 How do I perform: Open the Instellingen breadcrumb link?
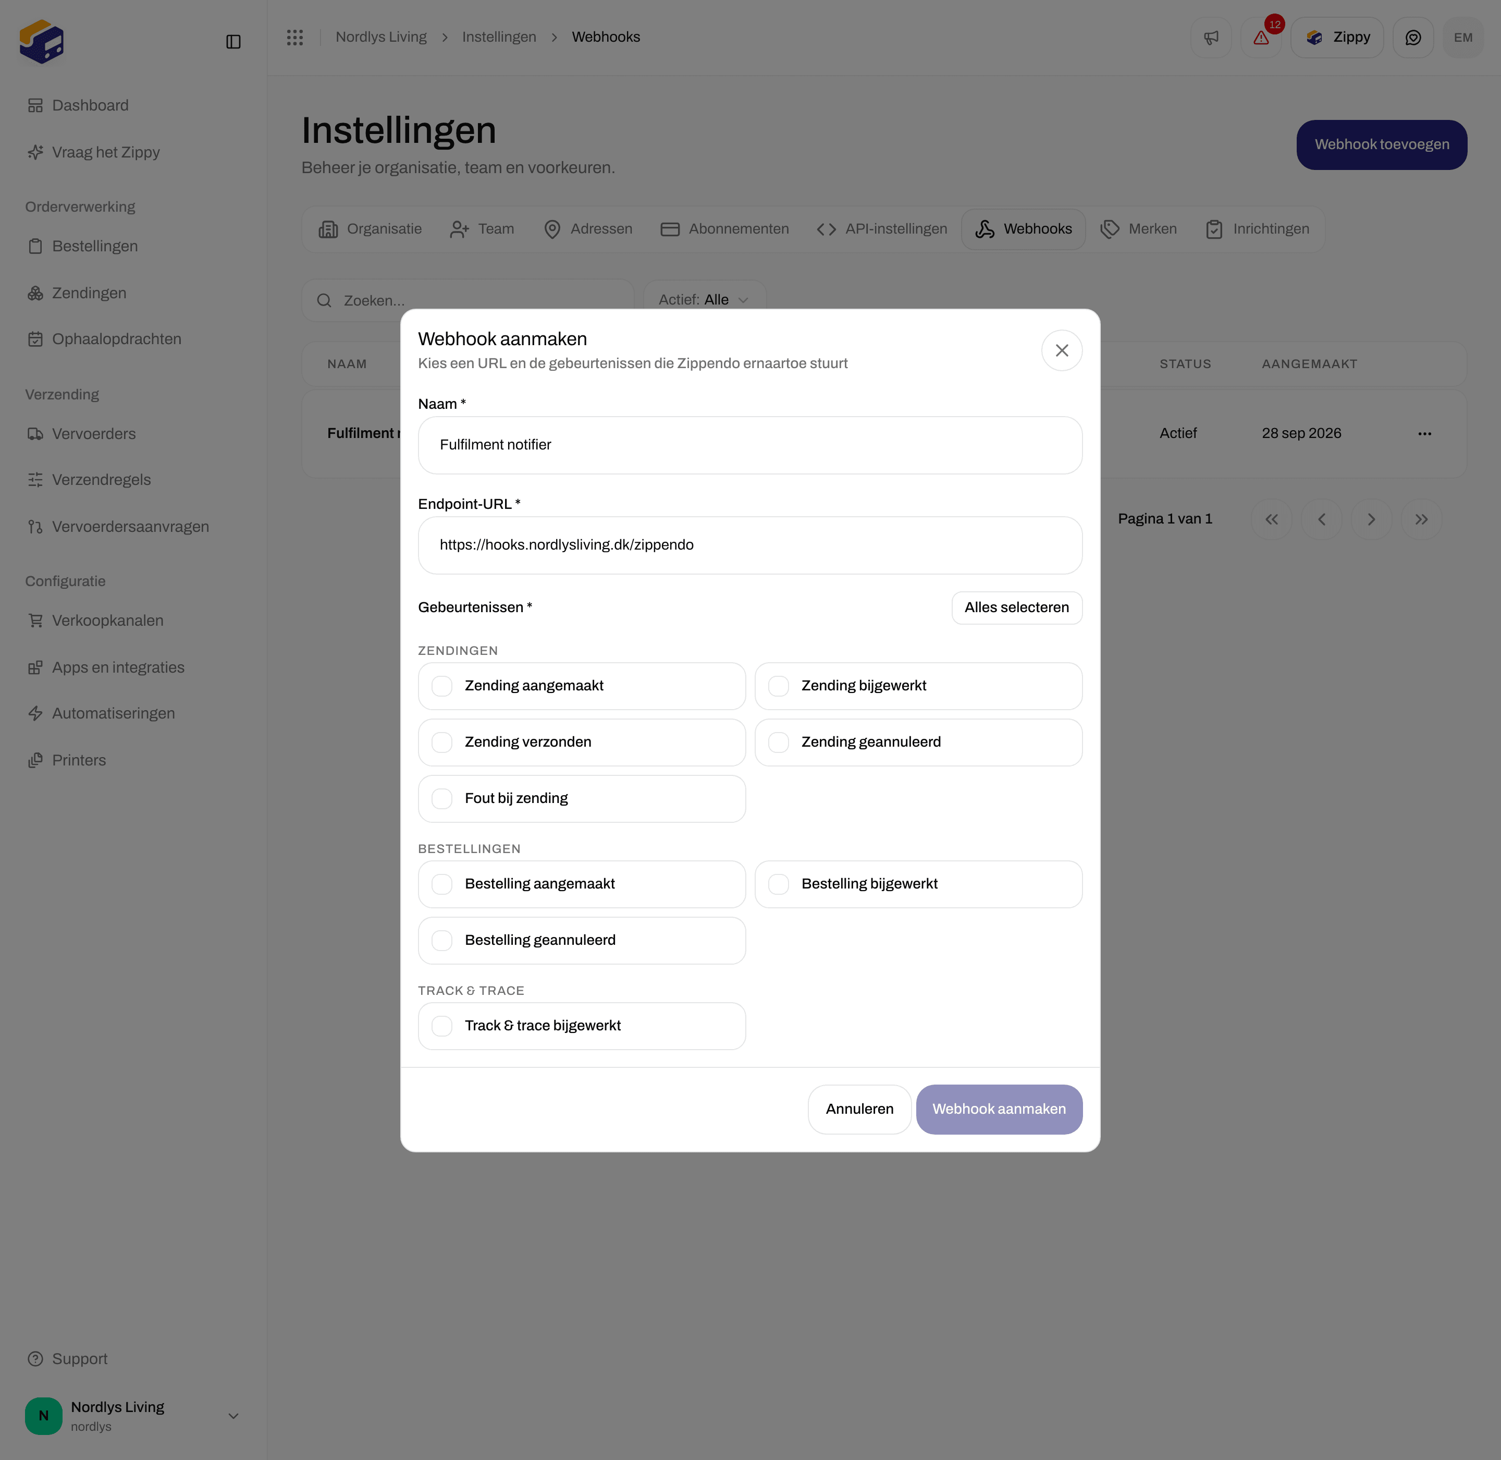pyautogui.click(x=499, y=38)
